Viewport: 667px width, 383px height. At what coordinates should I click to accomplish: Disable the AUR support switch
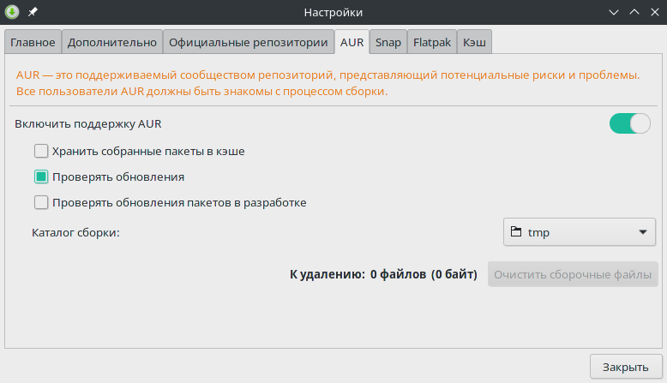pos(630,123)
